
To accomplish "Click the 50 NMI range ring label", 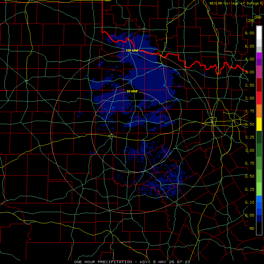I will (132, 92).
